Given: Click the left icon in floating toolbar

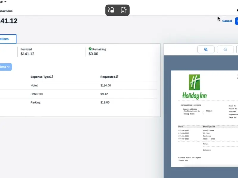Looking at the screenshot, I should (111, 10).
